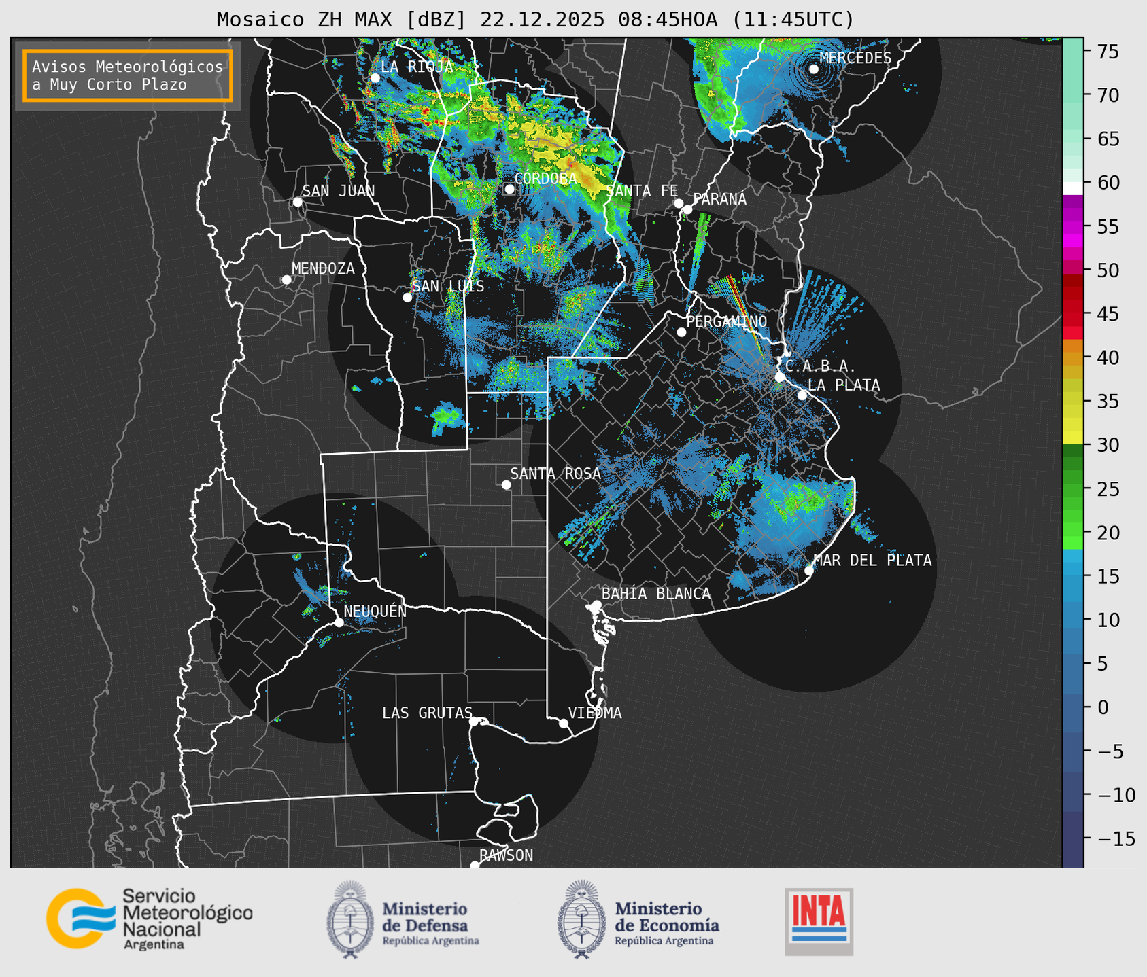Click the SANTA ROSA label text
Screen dimensions: 1147x977
coord(555,474)
